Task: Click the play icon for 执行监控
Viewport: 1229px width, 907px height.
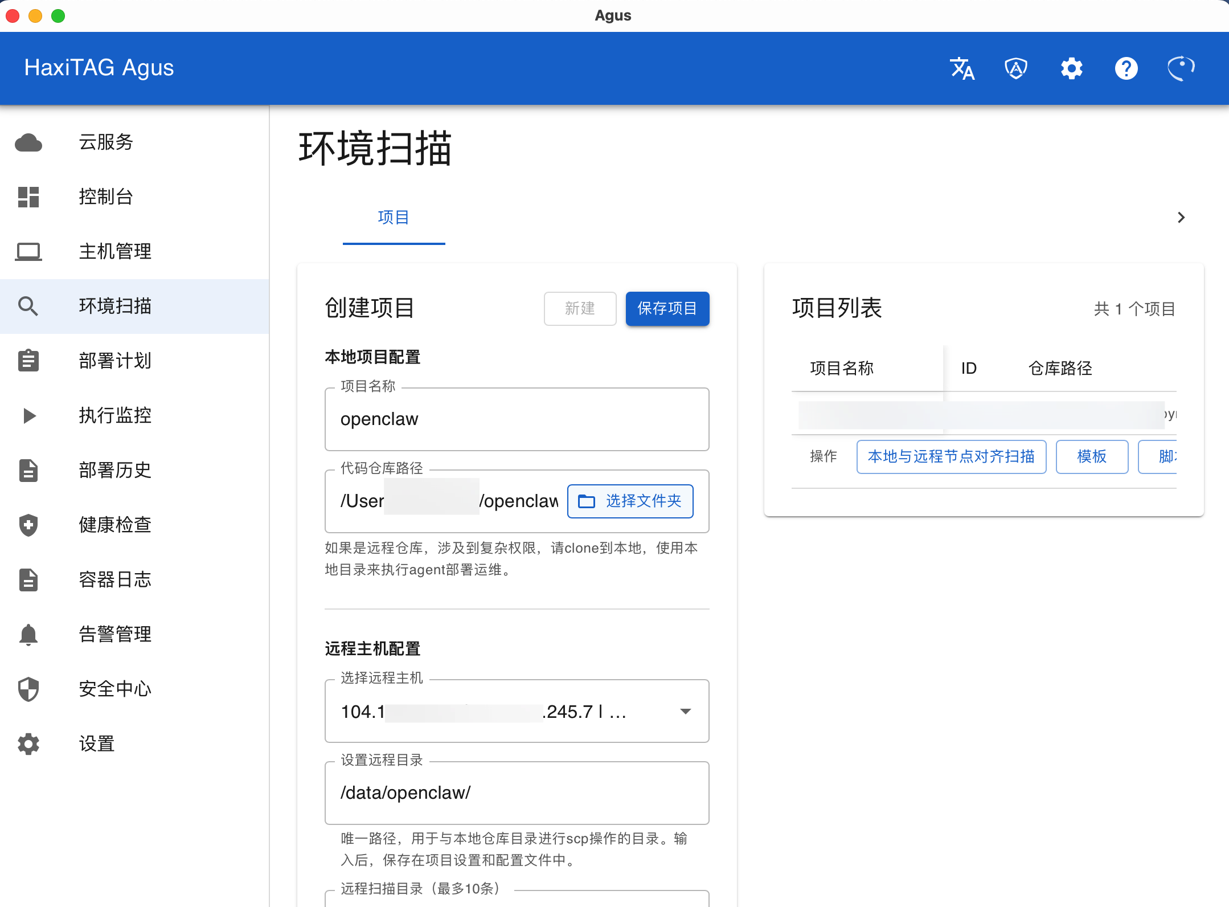Action: (x=28, y=415)
